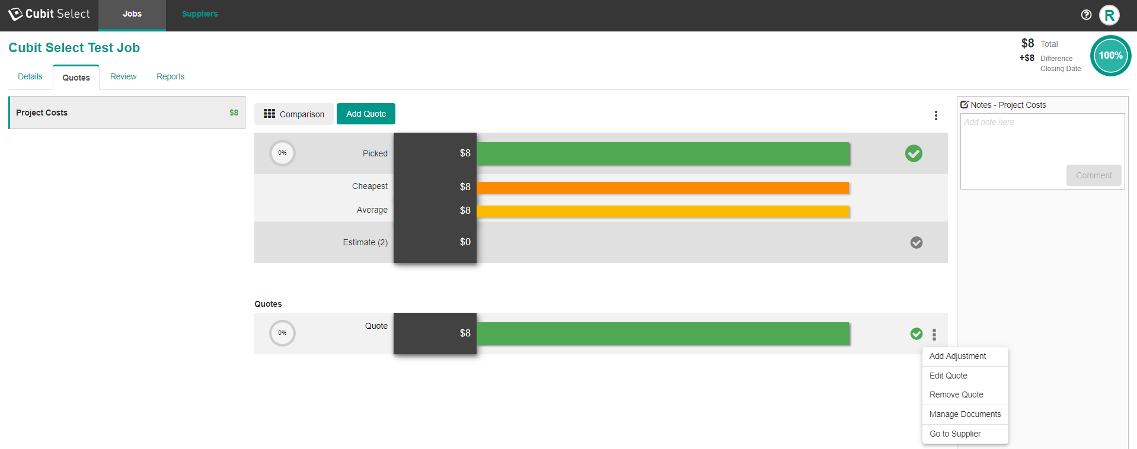Viewport: 1137px width, 449px height.
Task: Go to the Review tab
Action: (123, 76)
